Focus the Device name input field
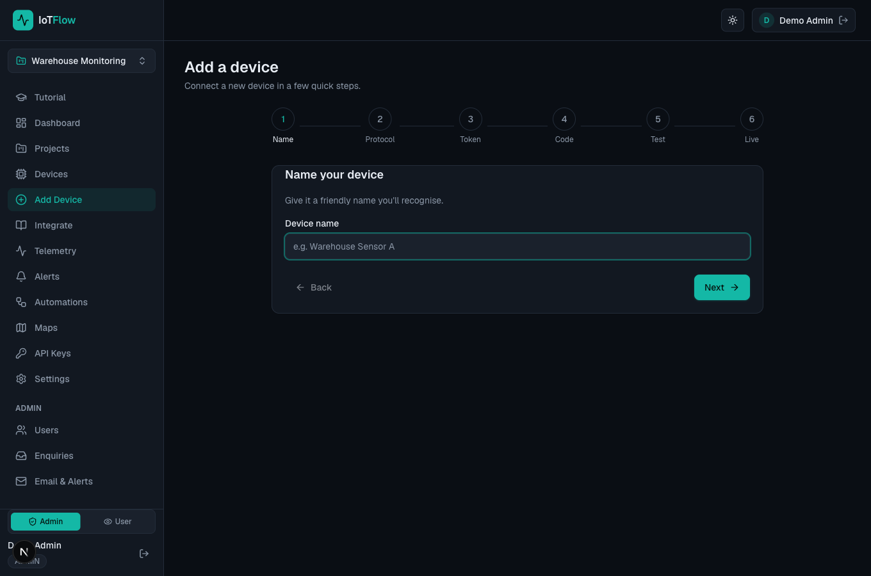This screenshot has height=576, width=871. pyautogui.click(x=517, y=246)
